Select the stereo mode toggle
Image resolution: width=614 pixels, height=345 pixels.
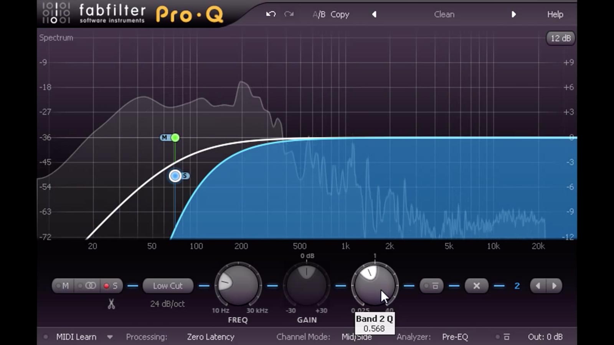pyautogui.click(x=89, y=286)
